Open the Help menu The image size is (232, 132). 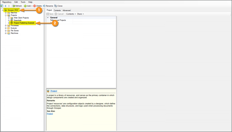point(30,2)
